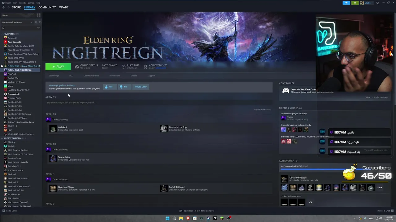
Task: Click the Xbox controller support icon
Action: point(286,91)
